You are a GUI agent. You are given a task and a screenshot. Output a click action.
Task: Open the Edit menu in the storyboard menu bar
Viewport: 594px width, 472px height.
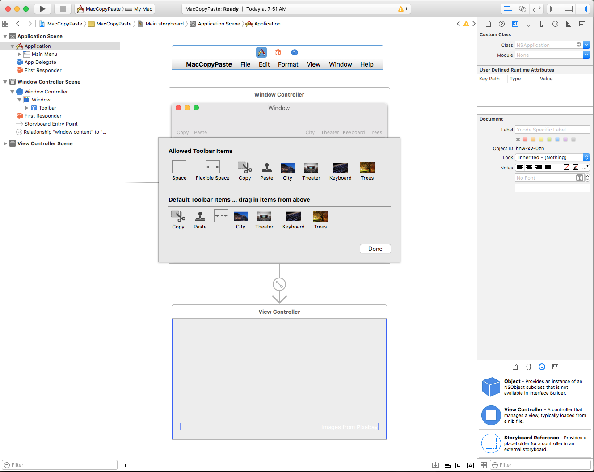(264, 64)
